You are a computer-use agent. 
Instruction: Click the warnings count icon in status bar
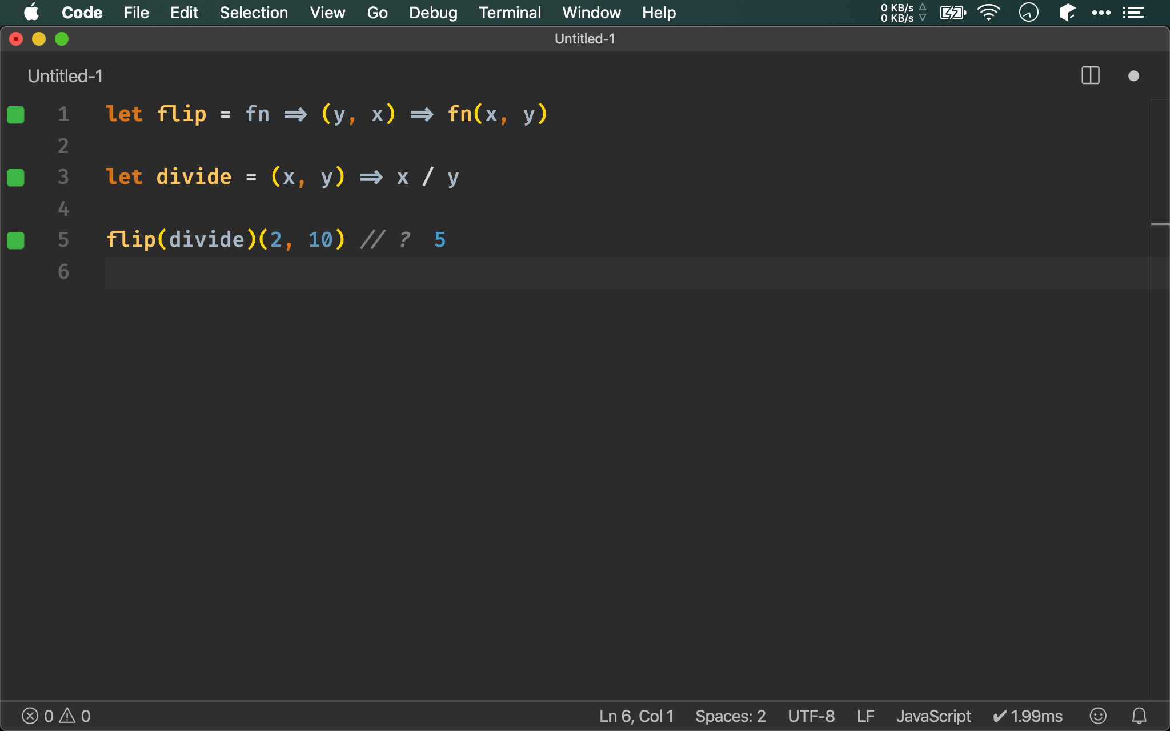[75, 716]
